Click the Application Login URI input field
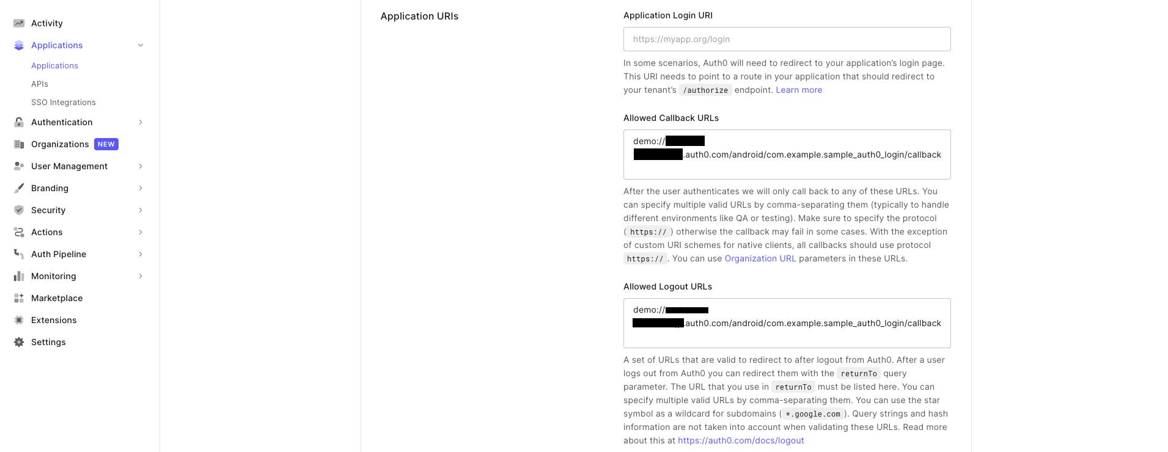 (787, 39)
